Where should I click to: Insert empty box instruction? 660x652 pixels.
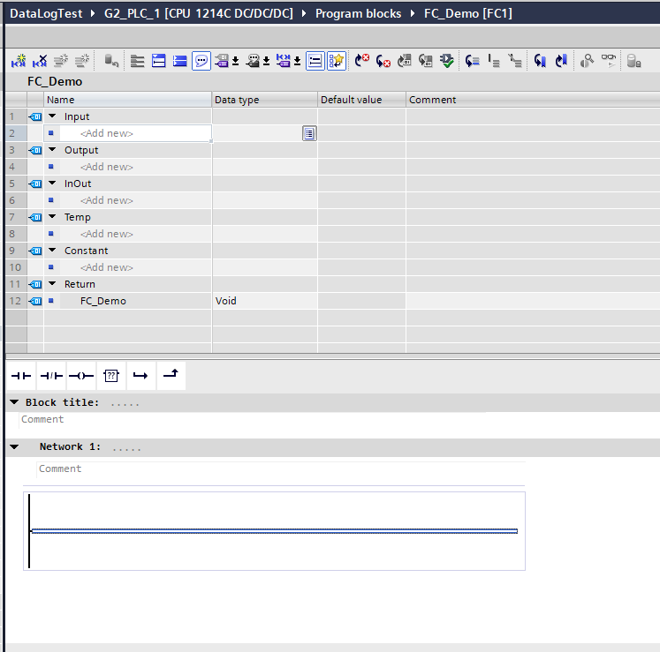111,376
